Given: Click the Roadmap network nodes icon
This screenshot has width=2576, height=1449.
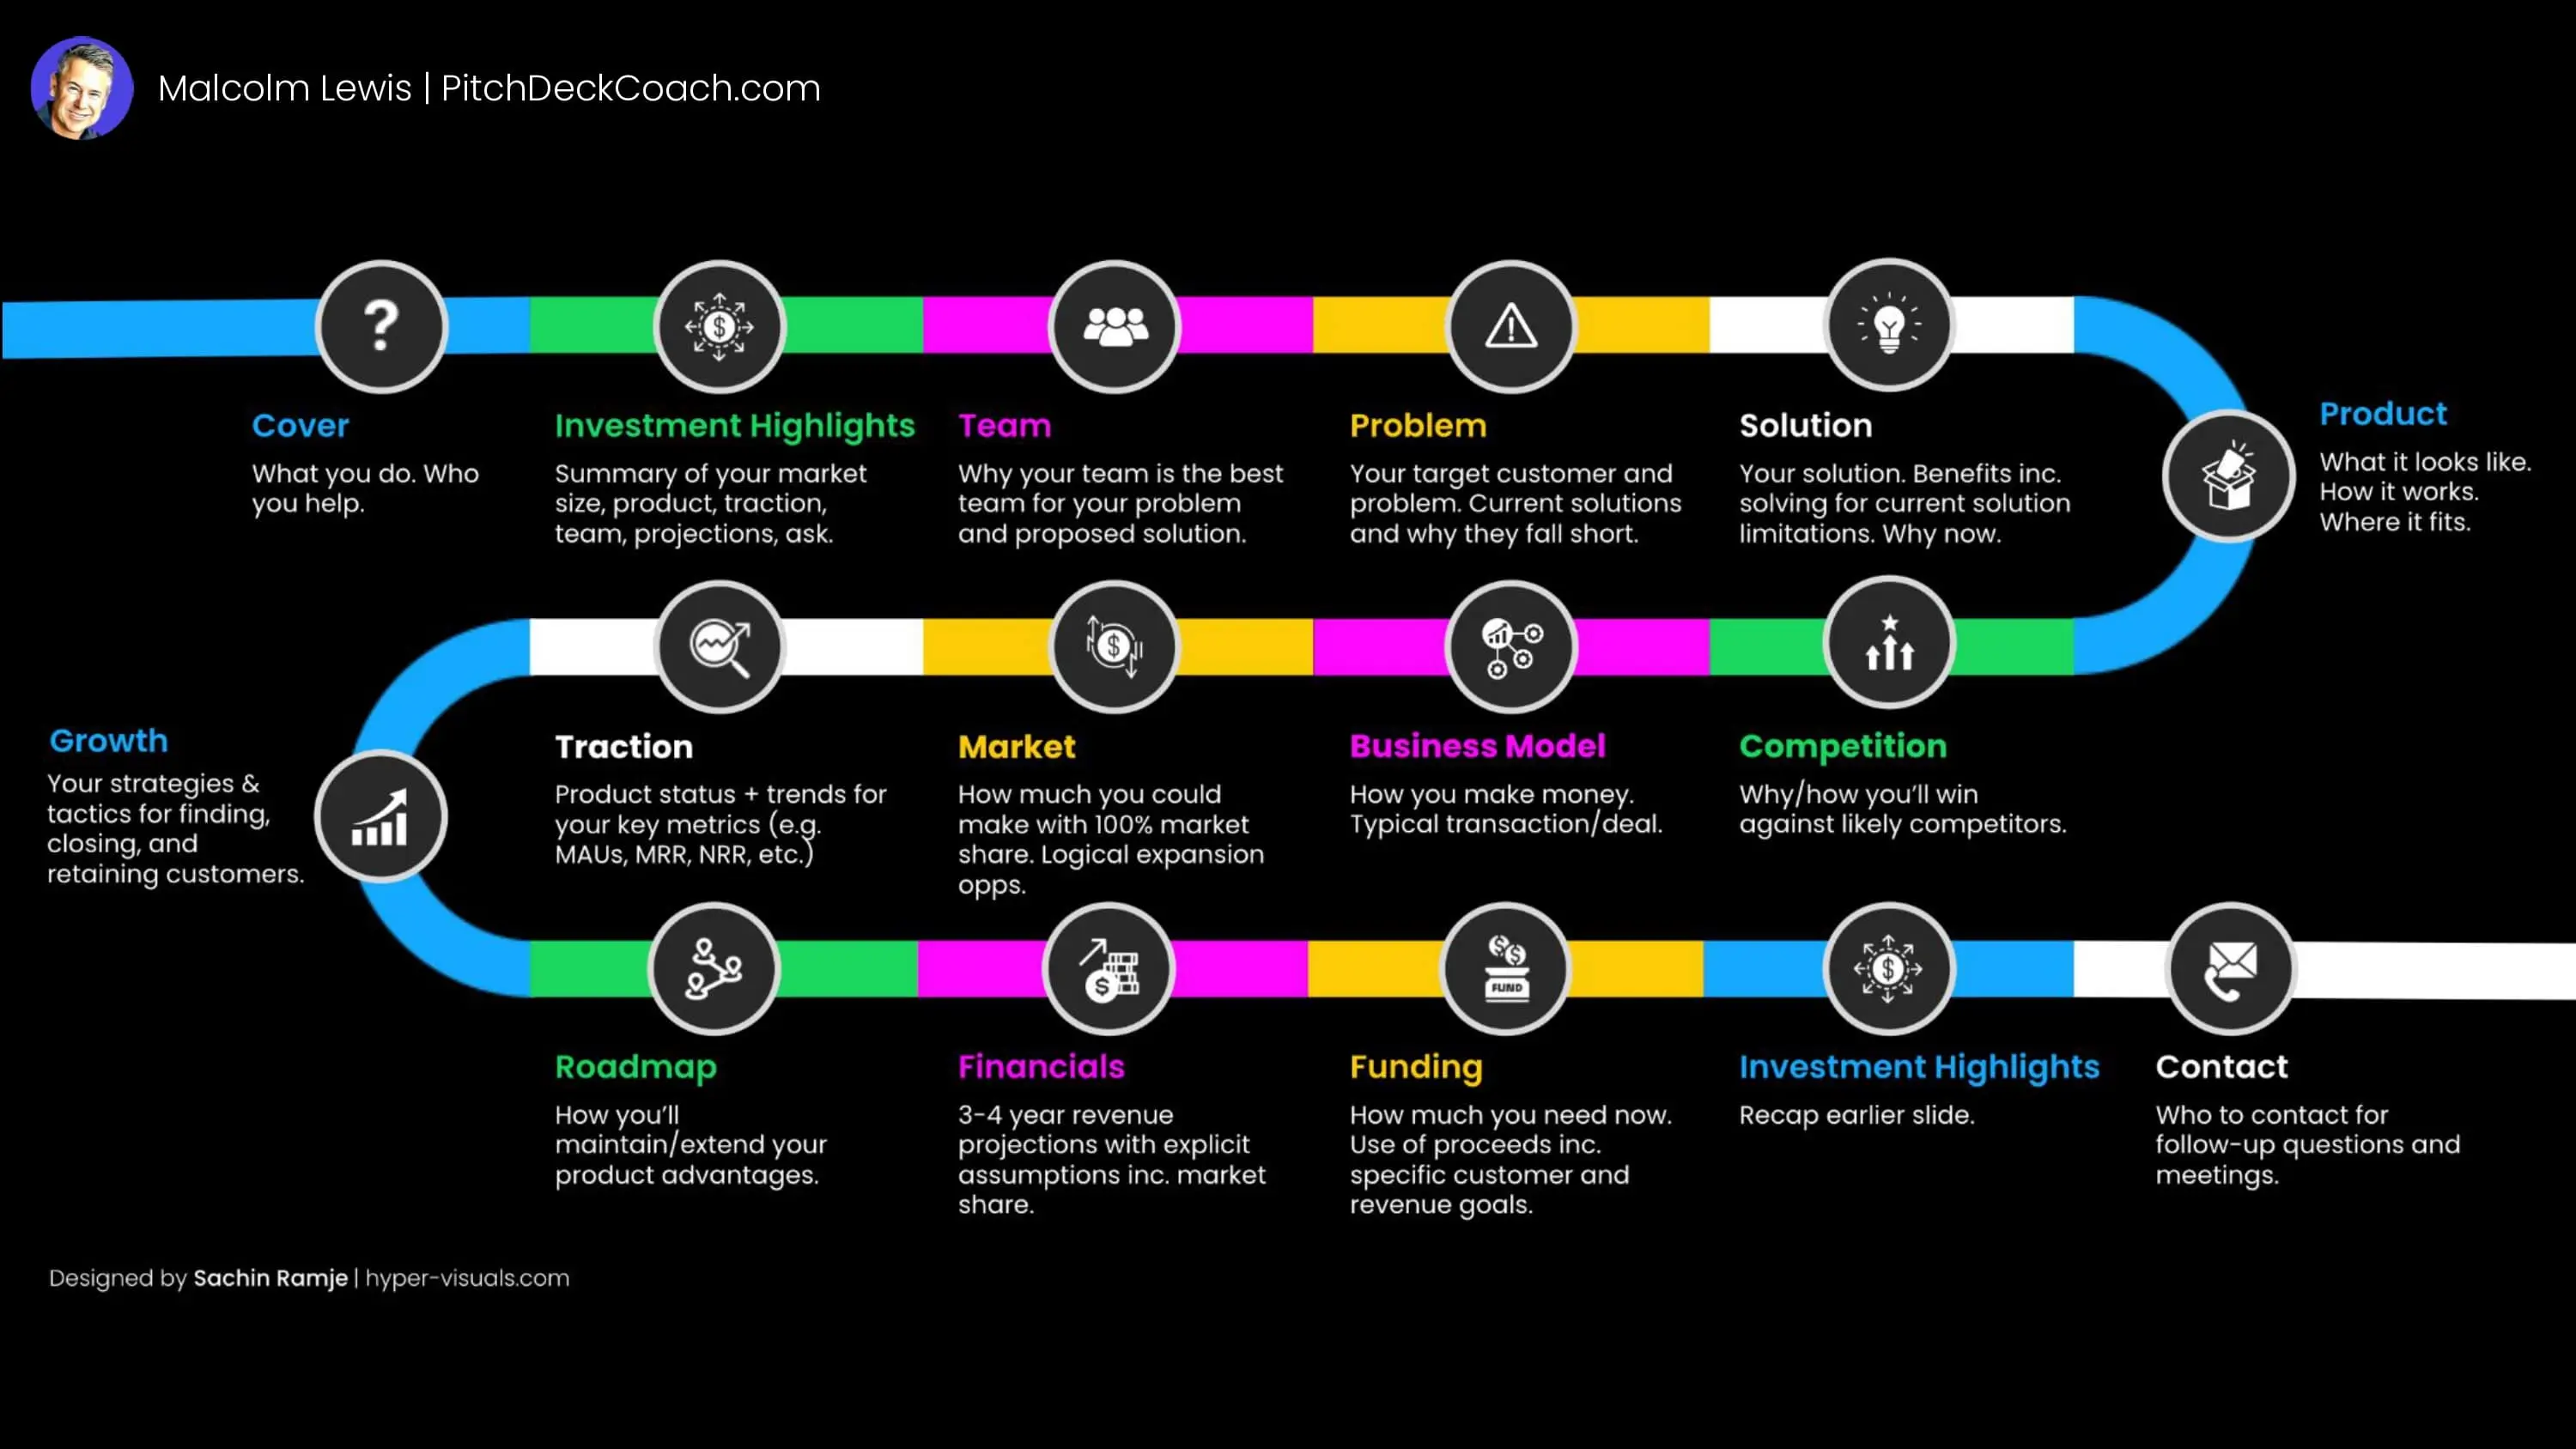Looking at the screenshot, I should click(x=714, y=966).
